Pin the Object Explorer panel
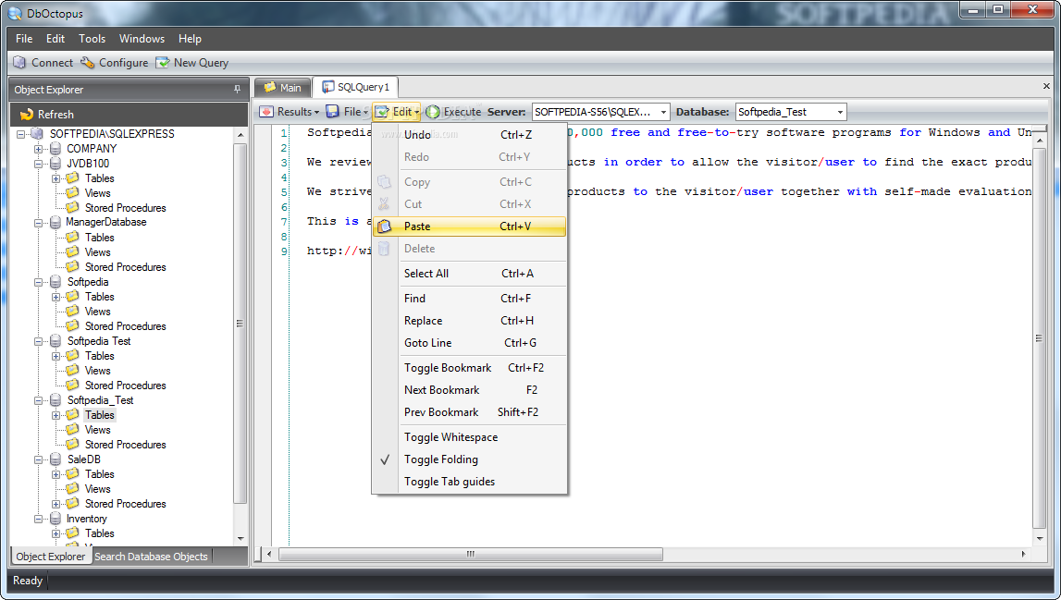This screenshot has width=1061, height=600. pos(237,90)
